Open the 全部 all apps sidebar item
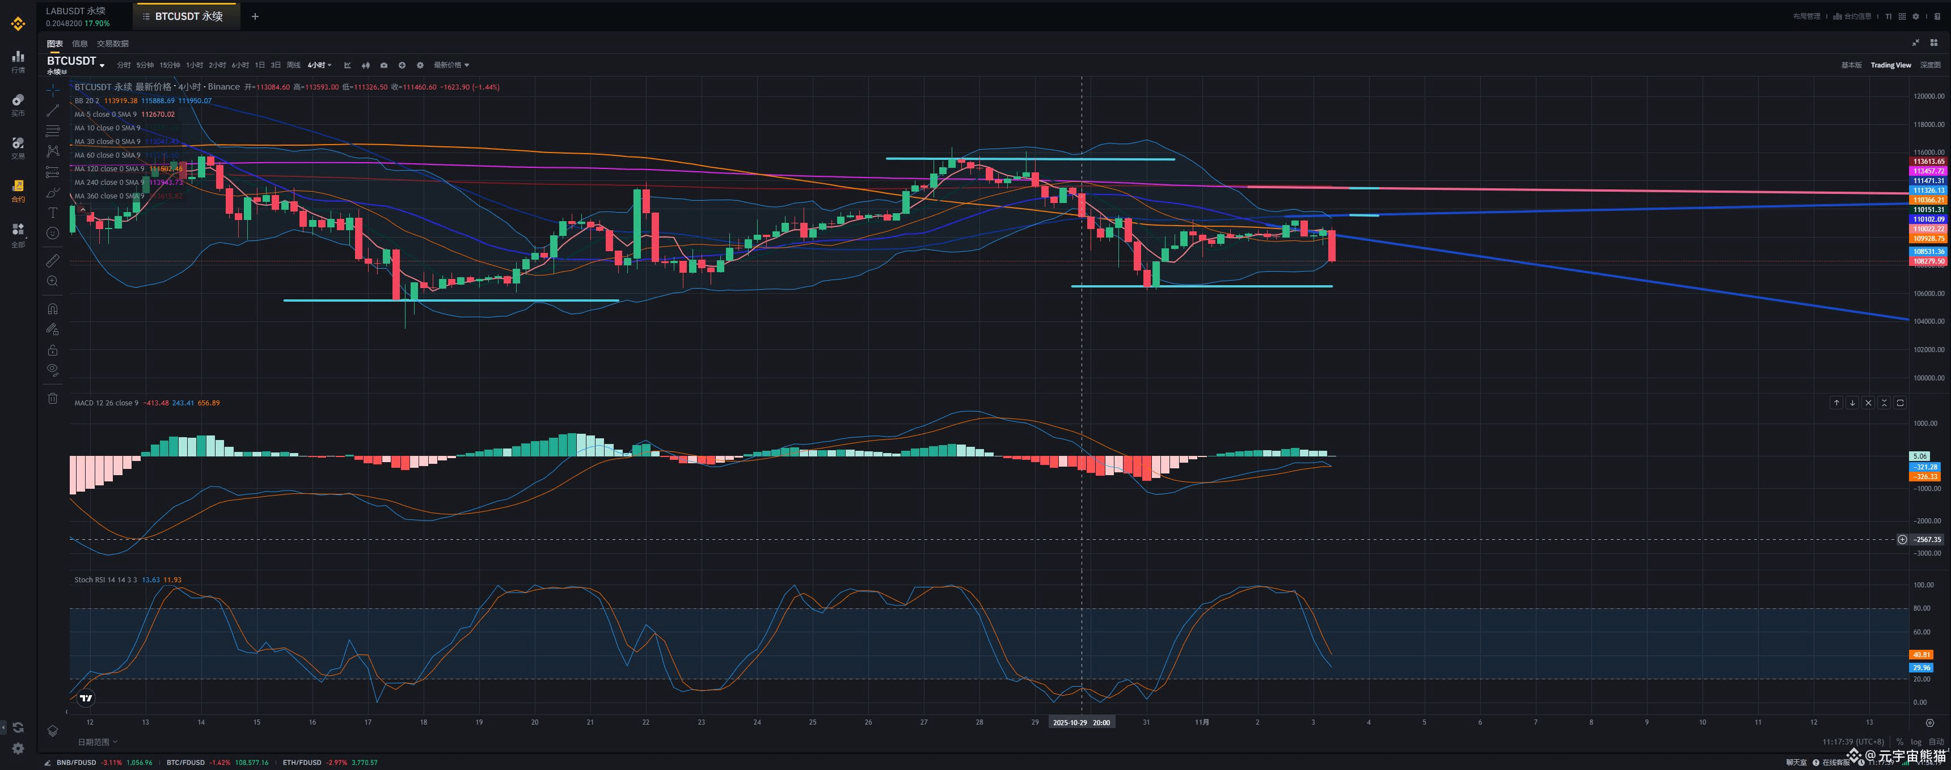The width and height of the screenshot is (1951, 770). [18, 235]
